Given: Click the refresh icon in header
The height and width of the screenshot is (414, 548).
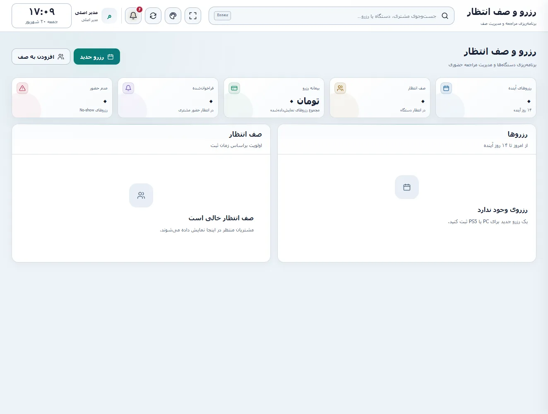Looking at the screenshot, I should tap(153, 16).
